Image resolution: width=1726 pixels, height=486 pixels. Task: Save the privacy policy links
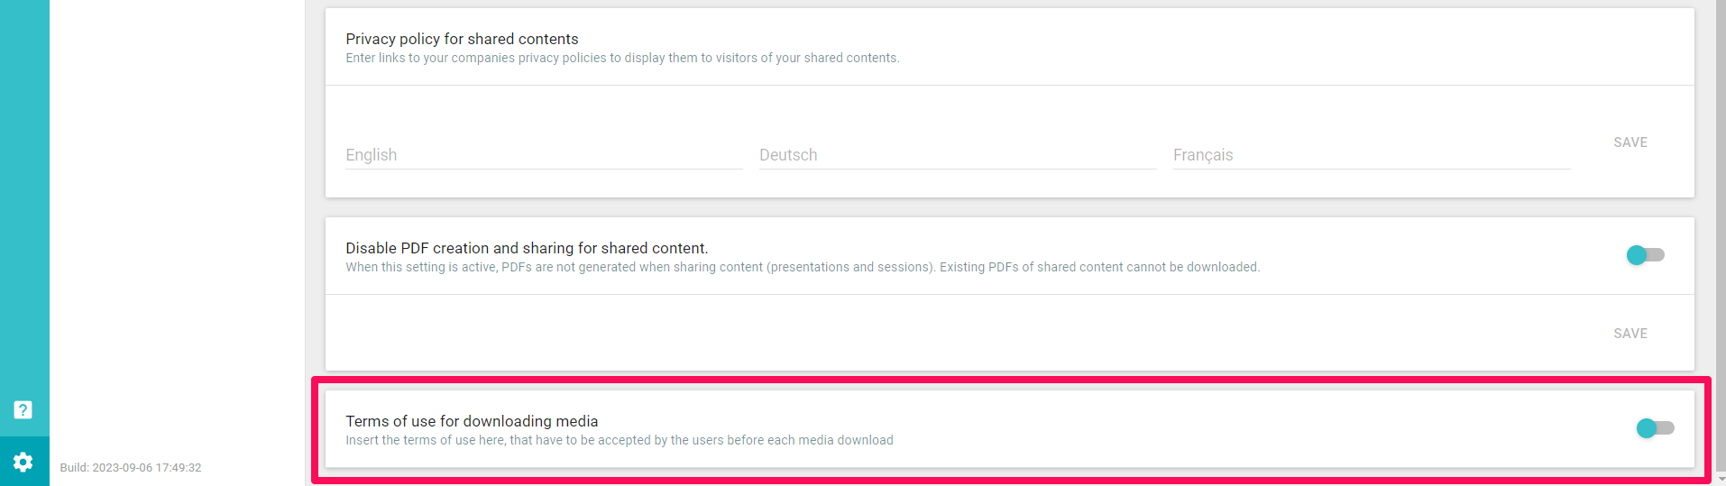click(1630, 142)
